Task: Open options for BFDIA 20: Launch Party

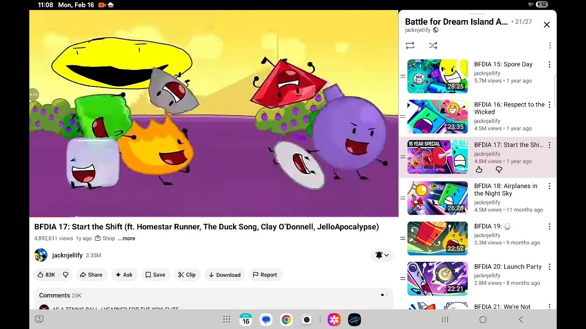Action: 549,266
